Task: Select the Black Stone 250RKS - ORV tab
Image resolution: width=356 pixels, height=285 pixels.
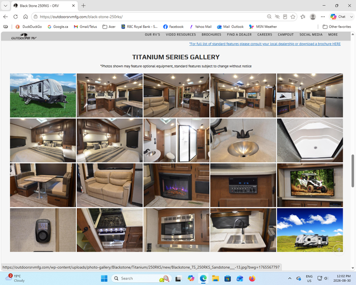Action: coord(44,6)
